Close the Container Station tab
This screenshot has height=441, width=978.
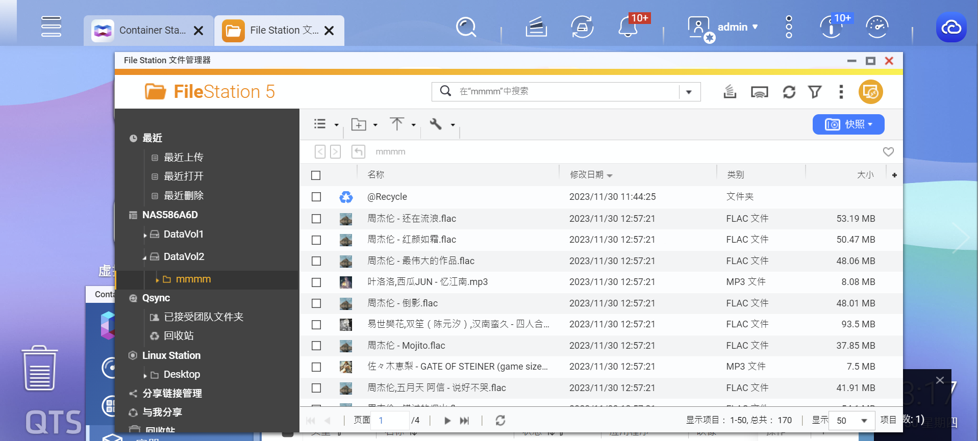click(x=198, y=31)
